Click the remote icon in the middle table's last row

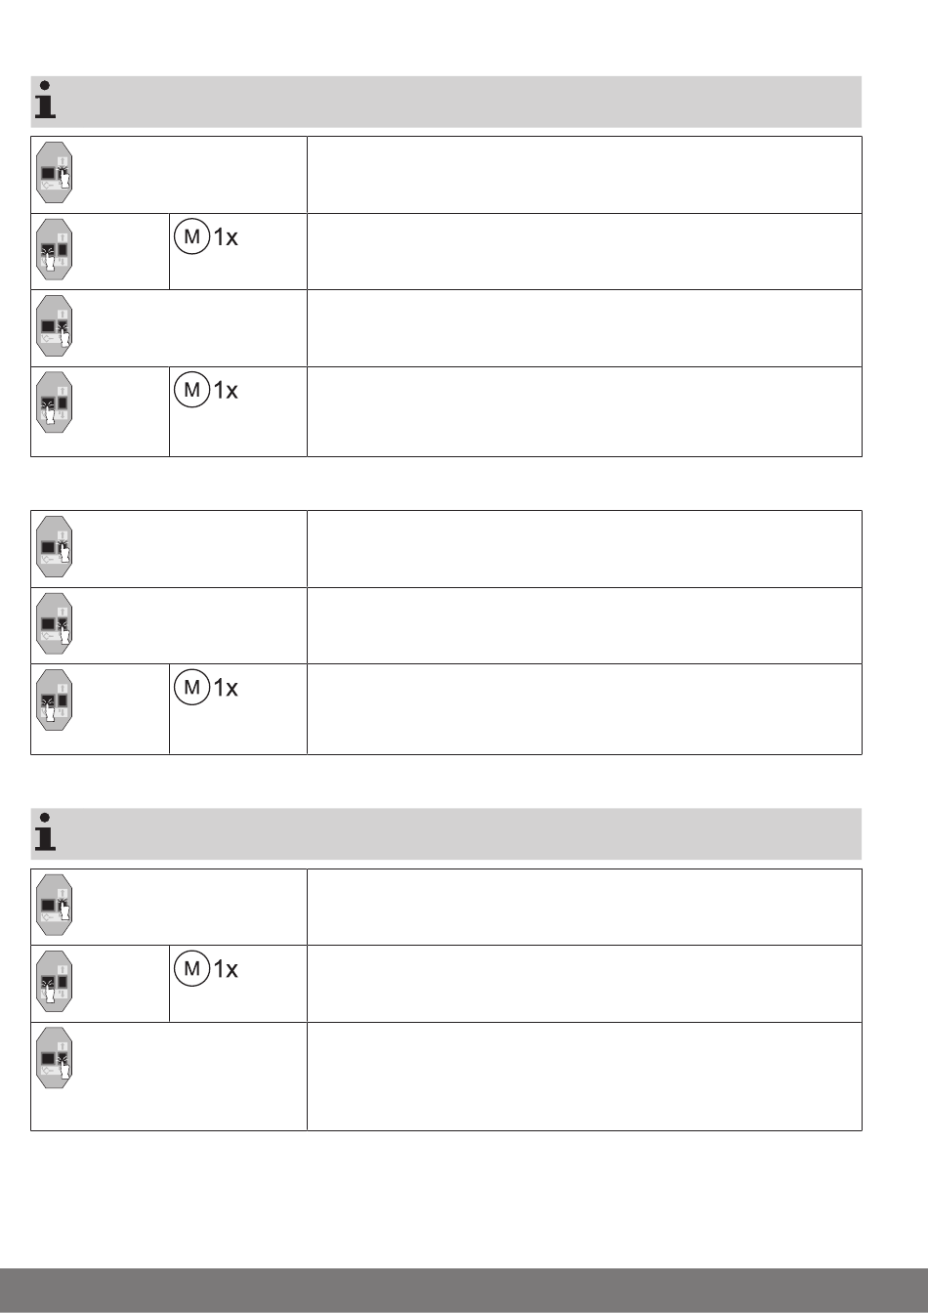56,700
